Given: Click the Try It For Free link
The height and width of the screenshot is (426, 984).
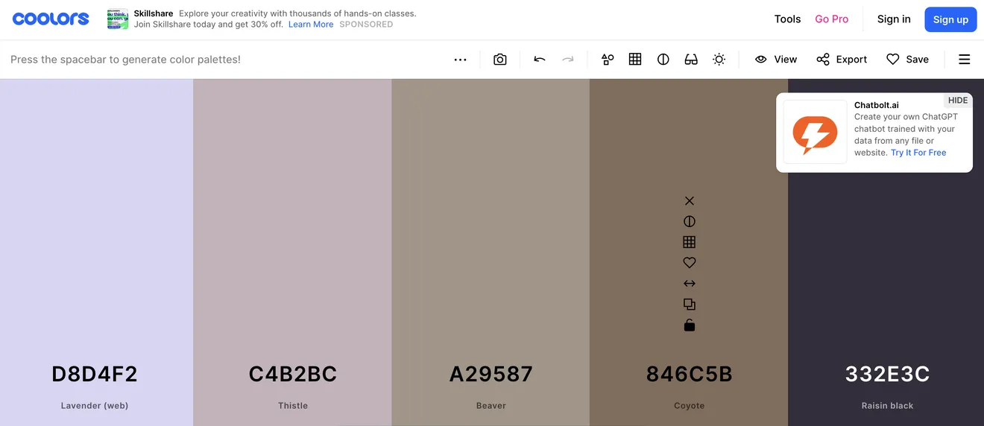Looking at the screenshot, I should tap(918, 153).
